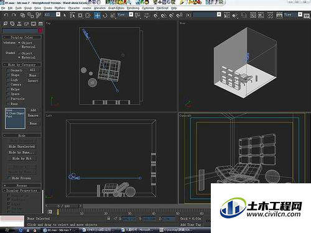Image resolution: width=311 pixels, height=233 pixels.
Task: Select the Select Object arrow tool
Action: pos(65,15)
